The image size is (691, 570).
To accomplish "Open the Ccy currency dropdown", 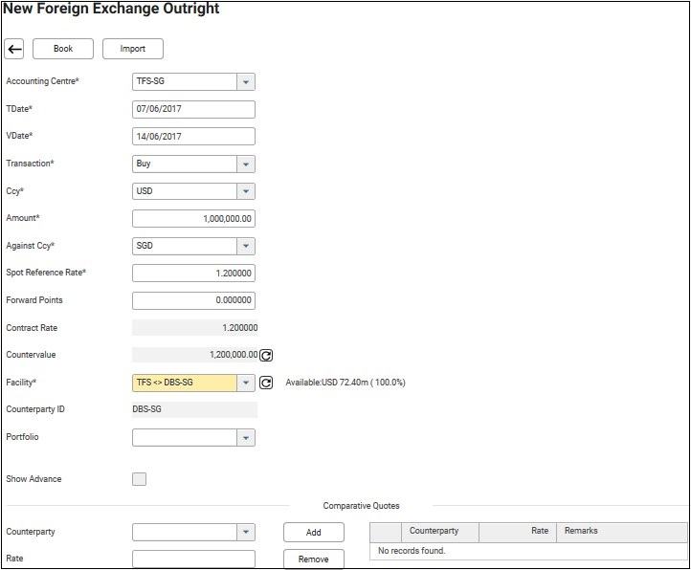I will click(246, 191).
